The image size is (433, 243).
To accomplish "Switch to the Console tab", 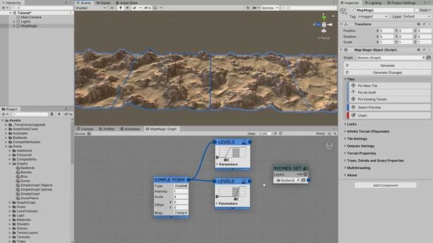I will (x=85, y=129).
